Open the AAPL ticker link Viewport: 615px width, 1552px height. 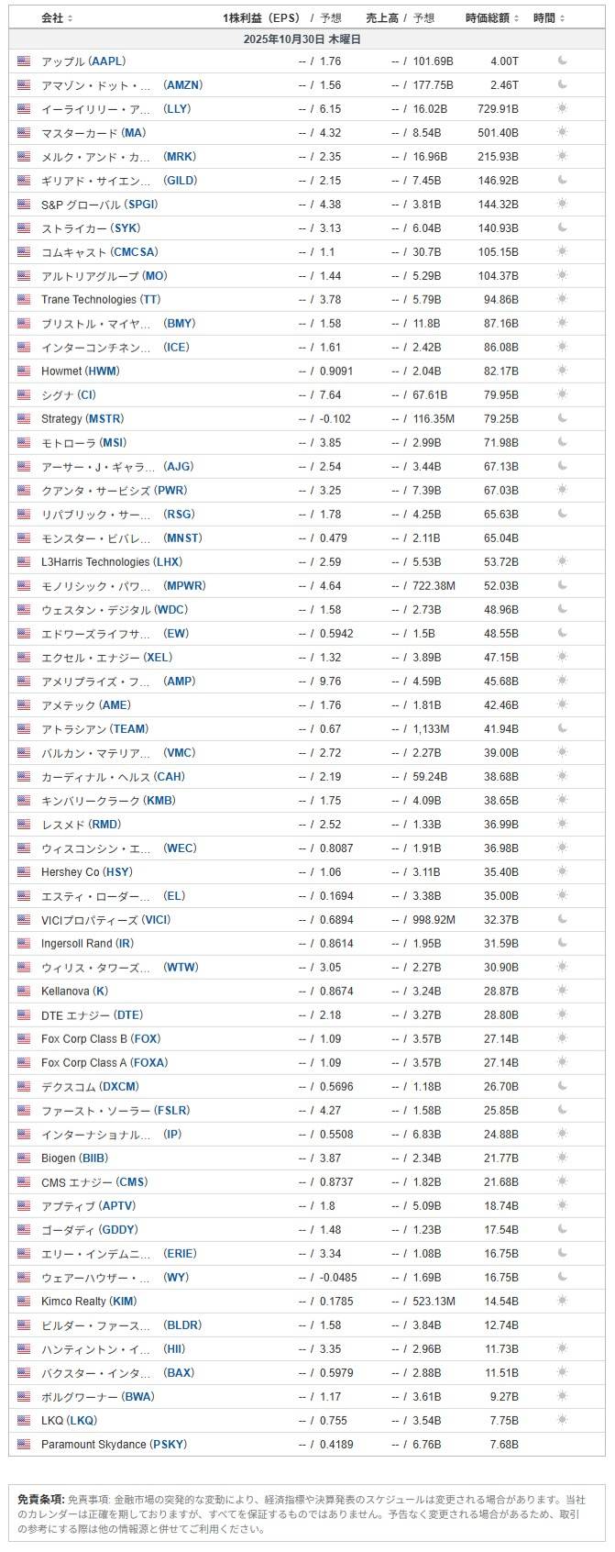click(107, 61)
